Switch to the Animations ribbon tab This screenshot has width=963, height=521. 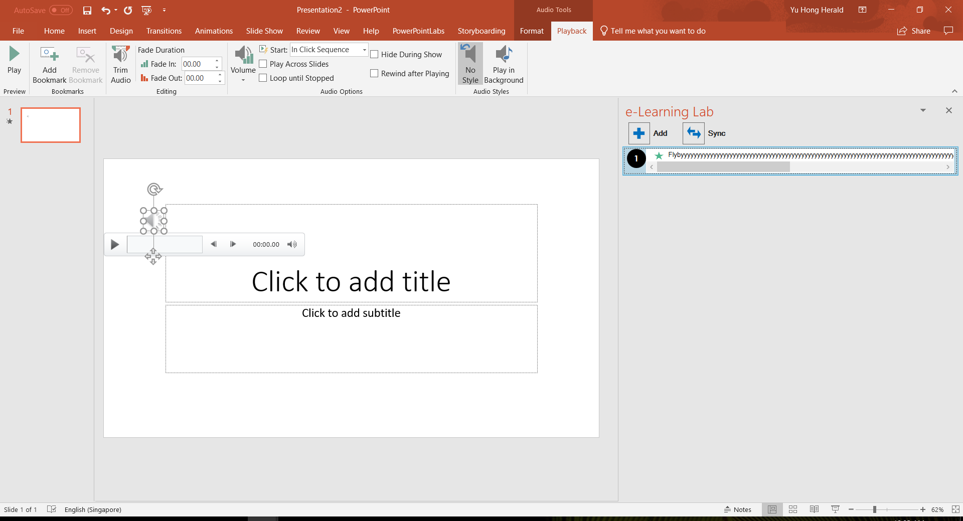tap(214, 31)
